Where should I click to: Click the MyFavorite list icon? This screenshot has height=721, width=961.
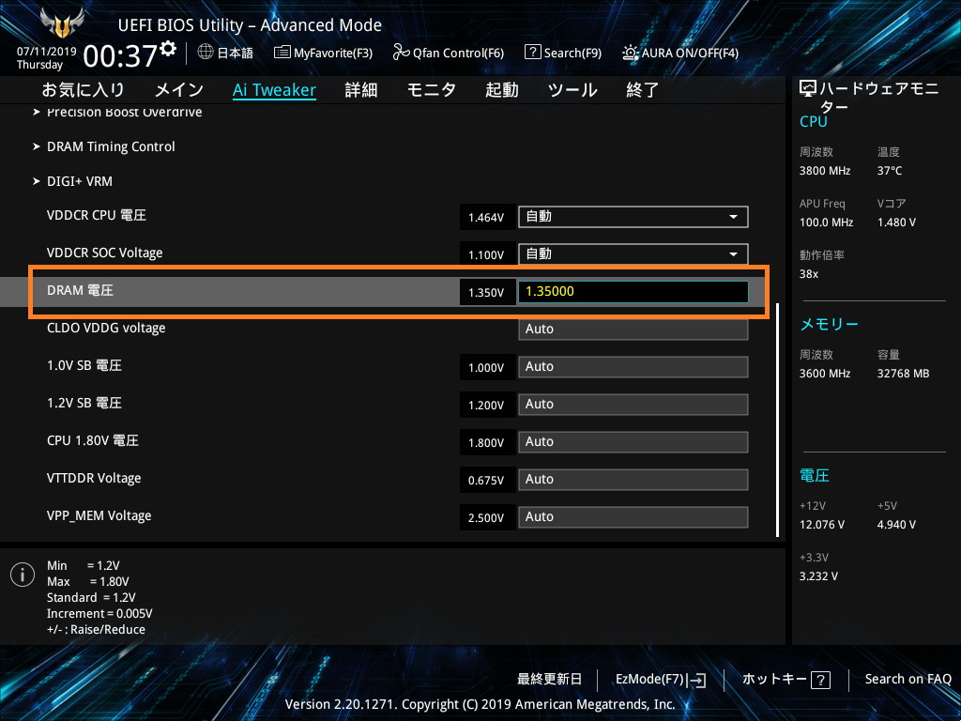282,53
